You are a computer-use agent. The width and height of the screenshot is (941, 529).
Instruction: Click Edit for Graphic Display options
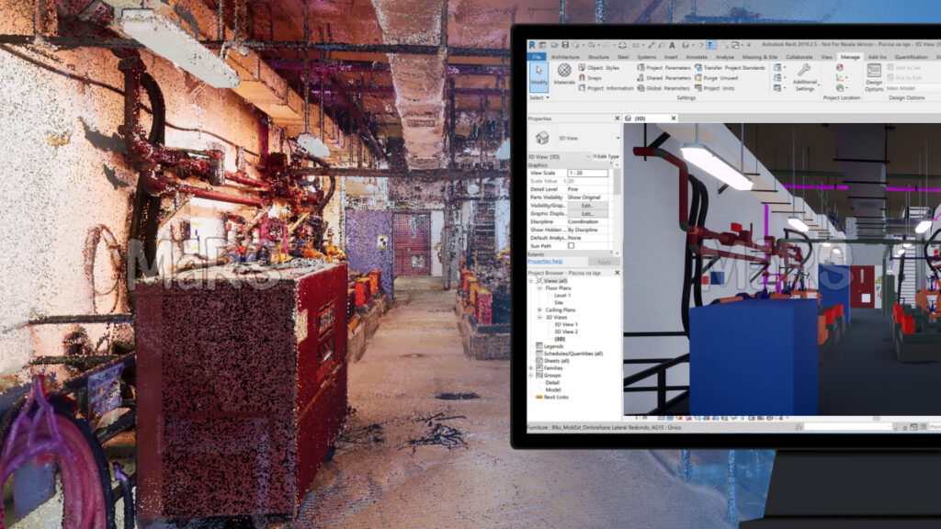click(x=587, y=213)
